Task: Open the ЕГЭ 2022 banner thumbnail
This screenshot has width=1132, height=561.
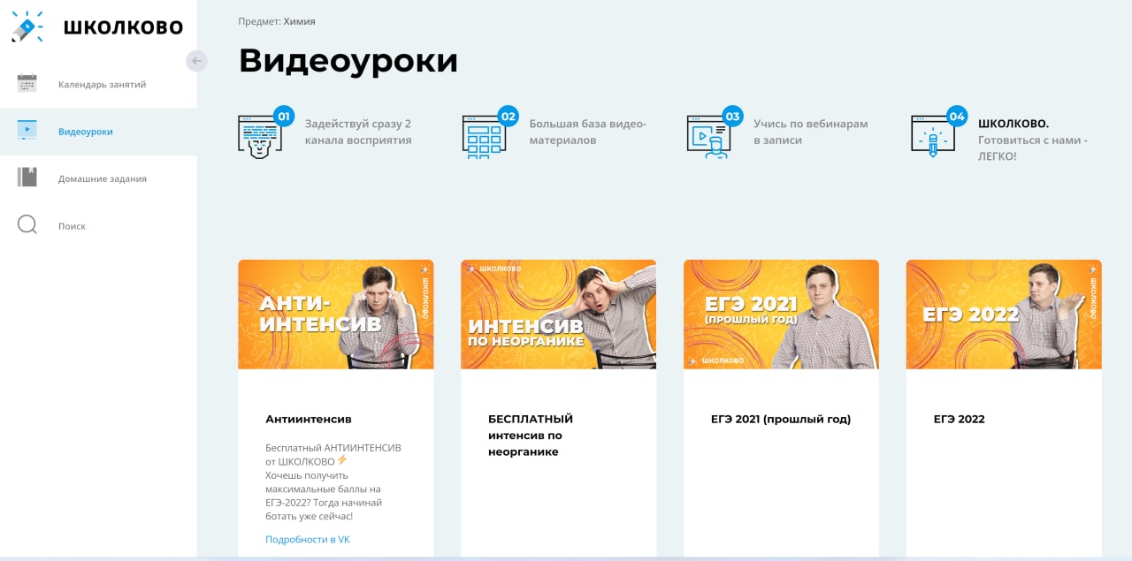Action: click(1004, 315)
